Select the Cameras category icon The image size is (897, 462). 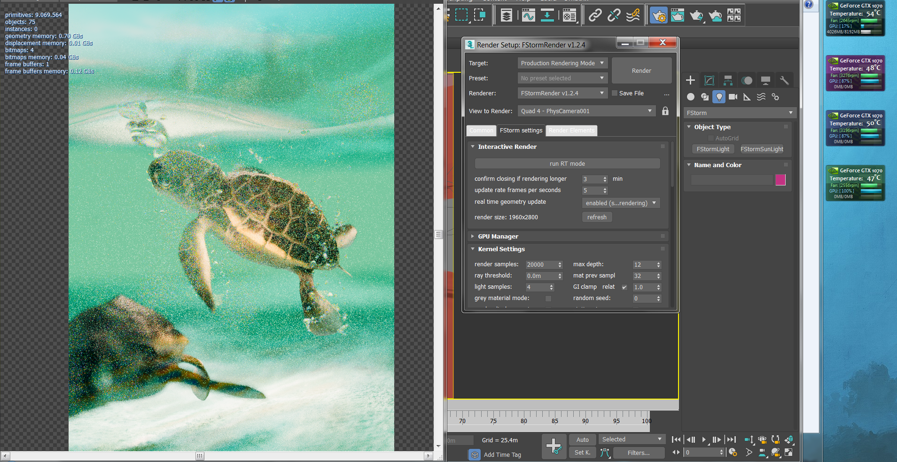click(733, 97)
